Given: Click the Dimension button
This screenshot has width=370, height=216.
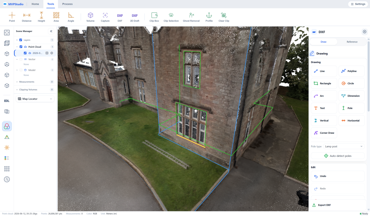Looking at the screenshot, I should (x=351, y=96).
